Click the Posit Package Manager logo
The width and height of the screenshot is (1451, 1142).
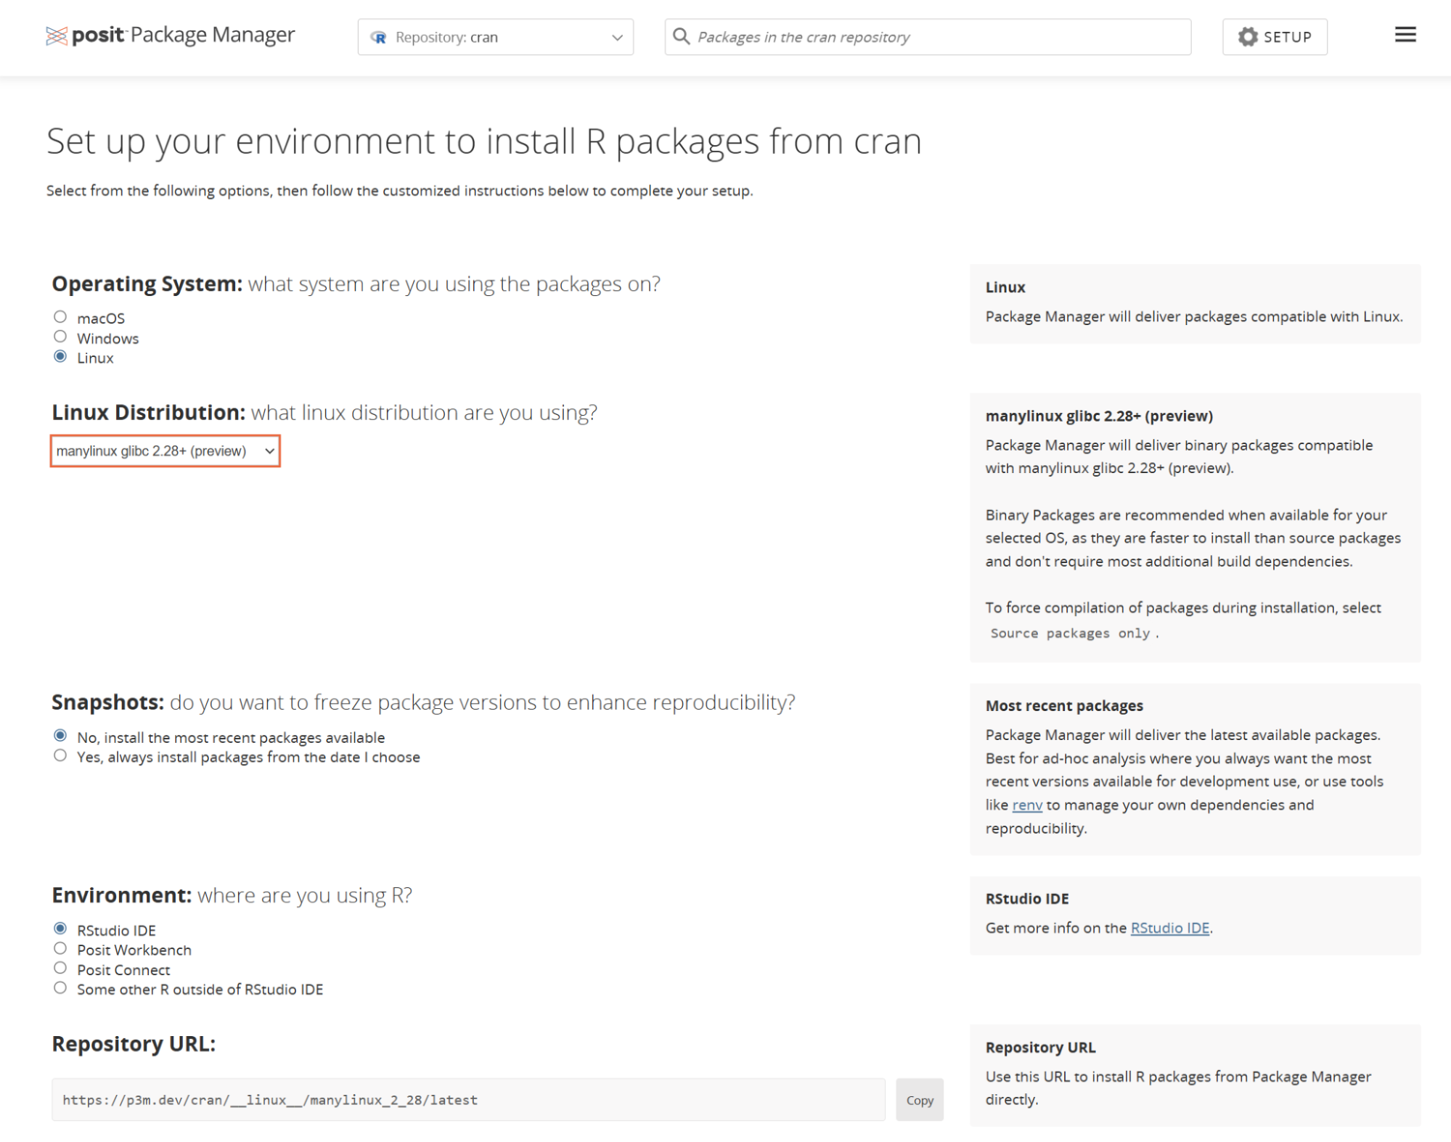pos(170,36)
